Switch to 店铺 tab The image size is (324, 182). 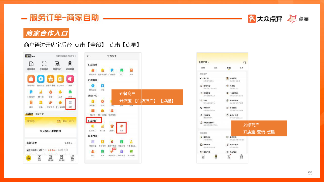pos(203,68)
